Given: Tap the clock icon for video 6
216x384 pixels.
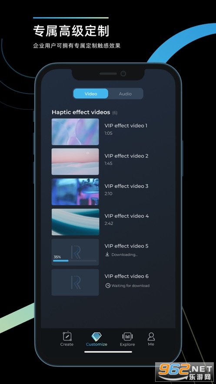Looking at the screenshot, I should 108,286.
